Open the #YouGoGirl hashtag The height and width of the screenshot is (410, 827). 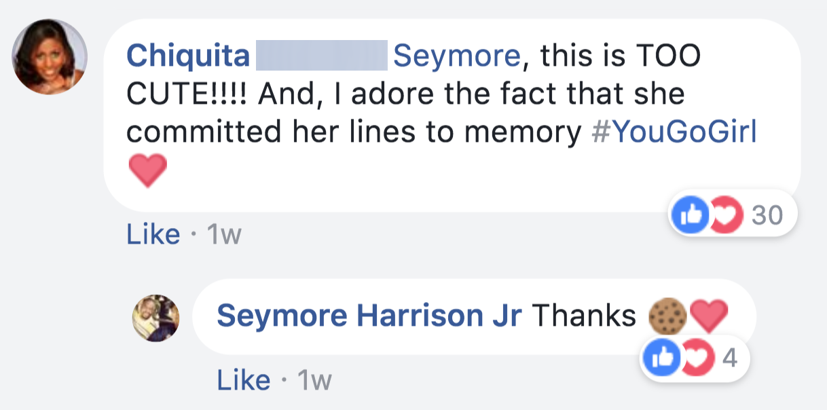674,132
